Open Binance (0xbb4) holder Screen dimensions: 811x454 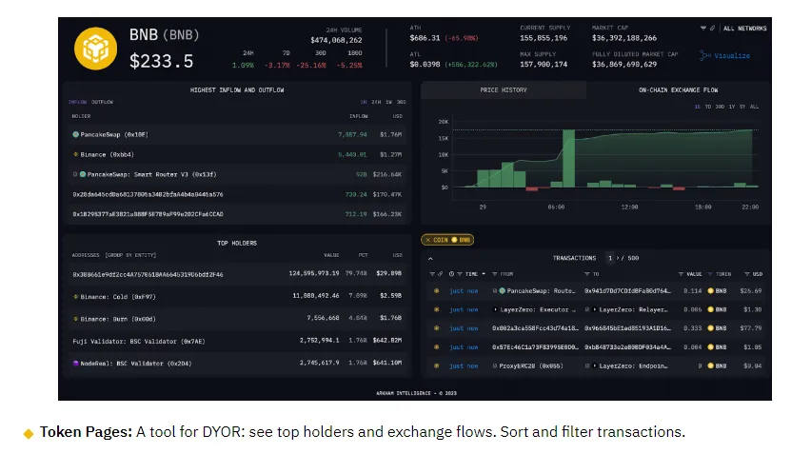click(107, 154)
